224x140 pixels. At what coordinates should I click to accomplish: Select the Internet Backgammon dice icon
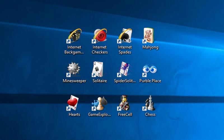click(x=74, y=36)
